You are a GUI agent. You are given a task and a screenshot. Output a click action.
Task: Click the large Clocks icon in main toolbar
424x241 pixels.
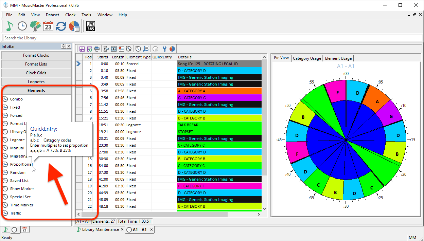22,26
